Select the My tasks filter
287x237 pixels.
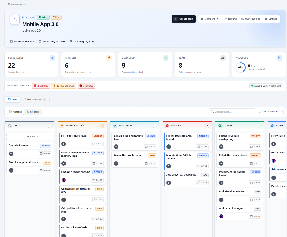click(x=33, y=112)
